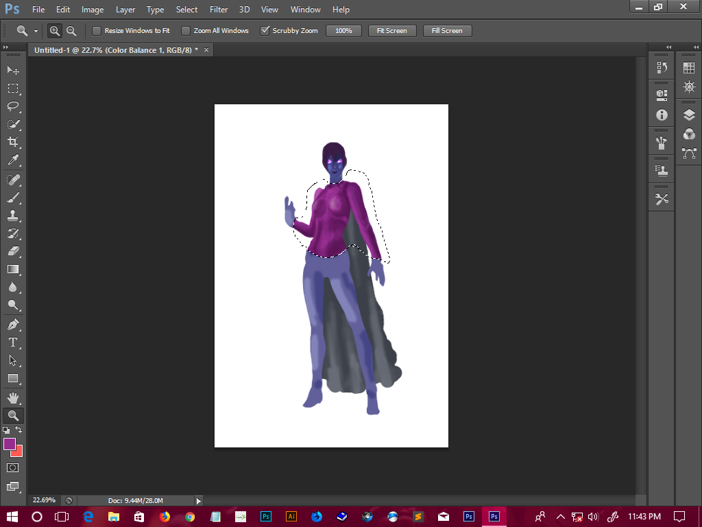Choose the Horizontal Type tool
The width and height of the screenshot is (702, 527).
pyautogui.click(x=13, y=342)
